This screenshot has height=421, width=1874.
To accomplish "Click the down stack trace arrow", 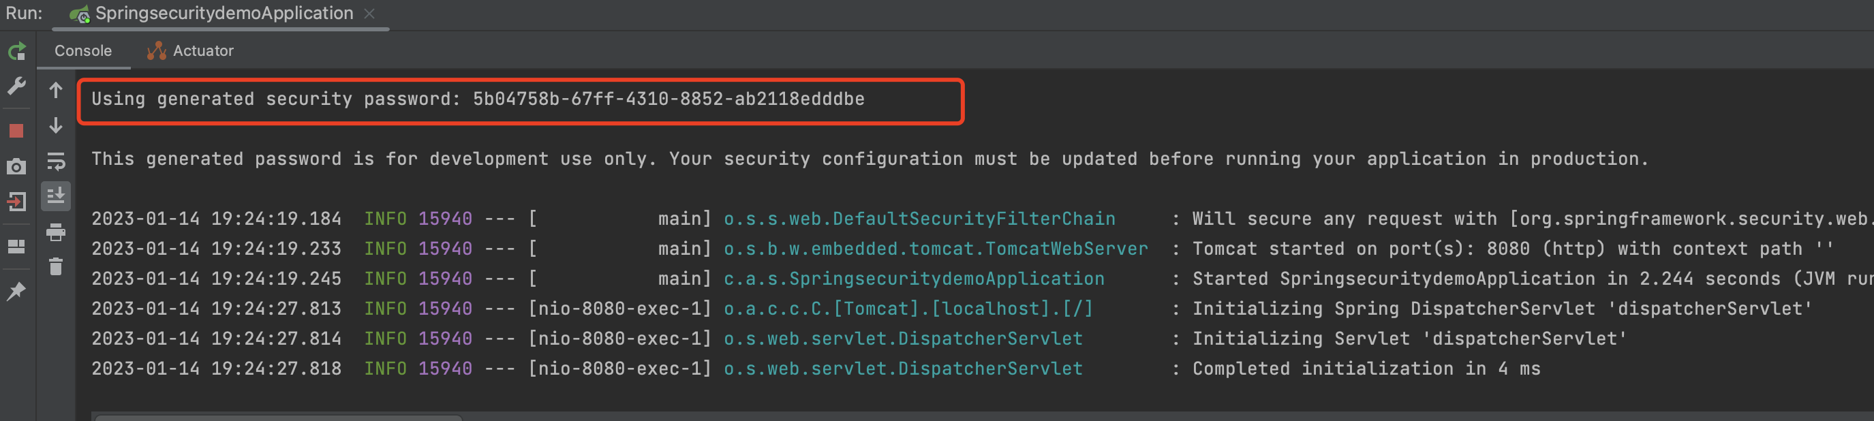I will click(x=56, y=127).
